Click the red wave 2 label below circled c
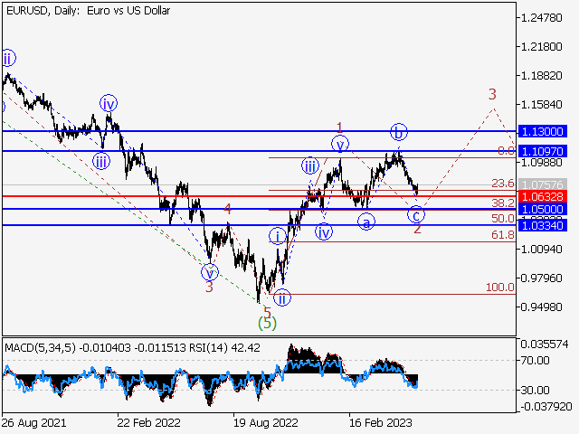The width and height of the screenshot is (579, 434). coord(417,229)
